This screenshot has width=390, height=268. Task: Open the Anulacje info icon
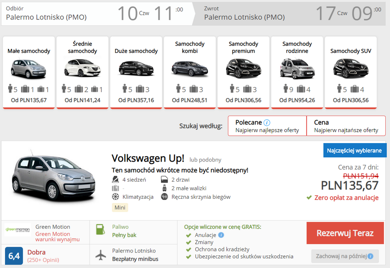(221, 235)
